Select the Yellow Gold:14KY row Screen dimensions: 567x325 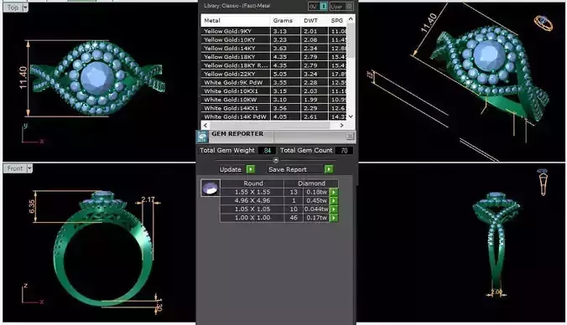pos(273,48)
